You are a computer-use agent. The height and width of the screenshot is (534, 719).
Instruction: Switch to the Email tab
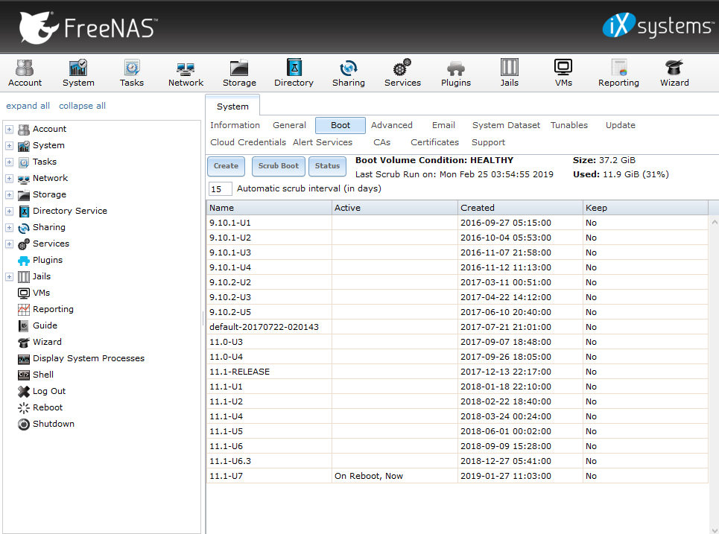coord(443,125)
